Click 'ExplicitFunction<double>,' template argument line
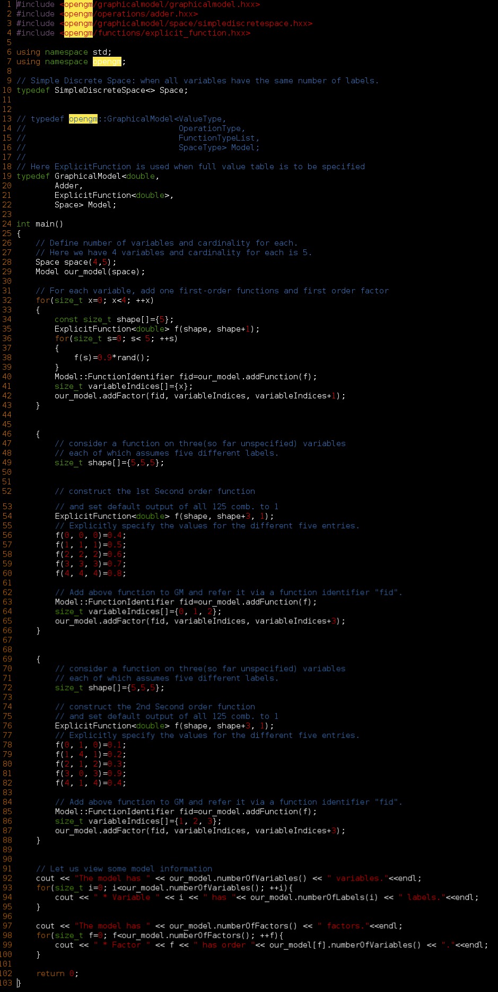The image size is (498, 992). [x=114, y=195]
